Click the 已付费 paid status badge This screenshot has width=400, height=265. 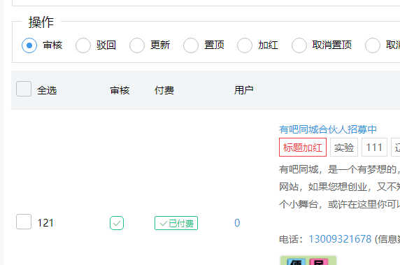176,223
